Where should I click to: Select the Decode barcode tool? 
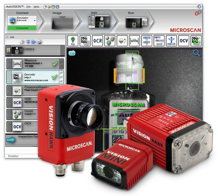(x=85, y=41)
